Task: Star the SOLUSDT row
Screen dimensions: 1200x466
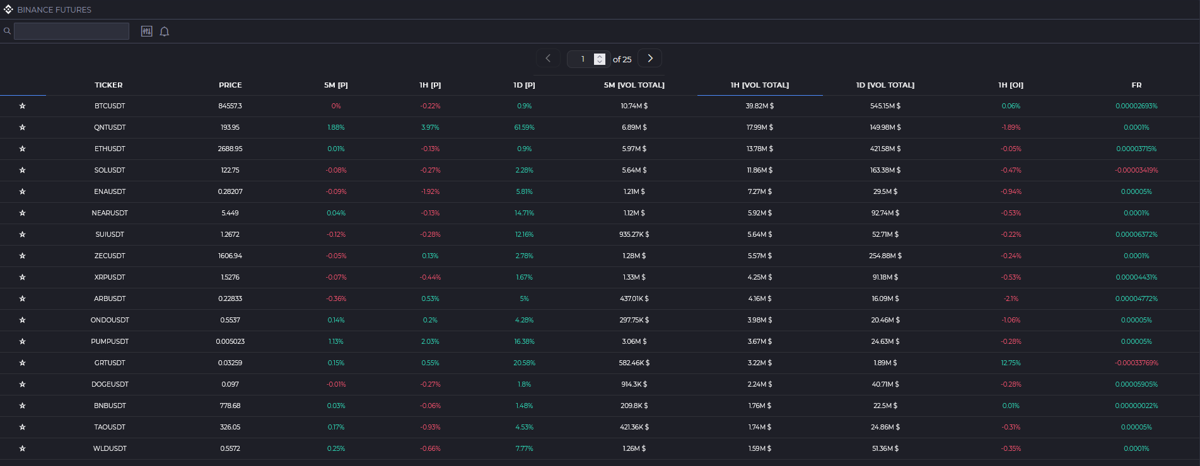Action: (23, 170)
